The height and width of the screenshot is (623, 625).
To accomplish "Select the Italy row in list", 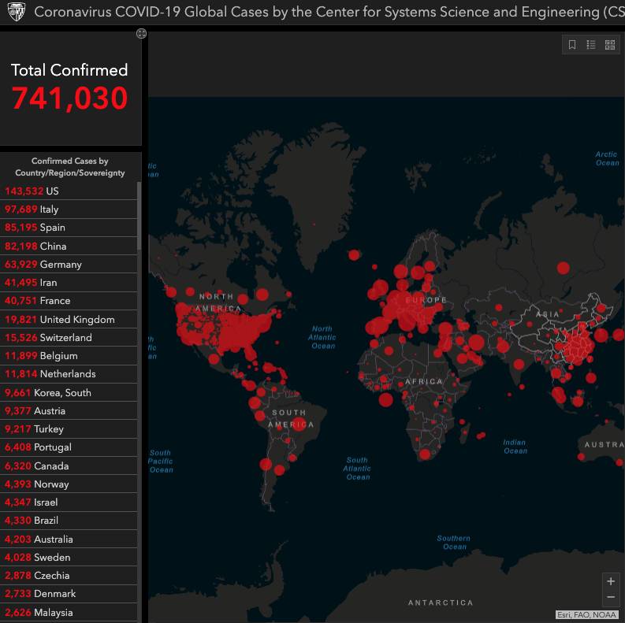I will coord(69,210).
